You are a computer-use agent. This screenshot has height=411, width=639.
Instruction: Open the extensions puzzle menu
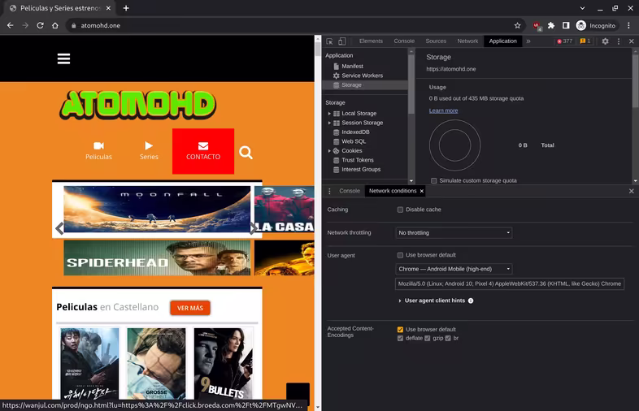pos(551,25)
